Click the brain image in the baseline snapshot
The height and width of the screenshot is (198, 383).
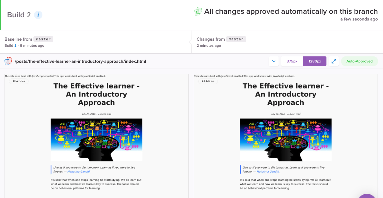[96, 140]
